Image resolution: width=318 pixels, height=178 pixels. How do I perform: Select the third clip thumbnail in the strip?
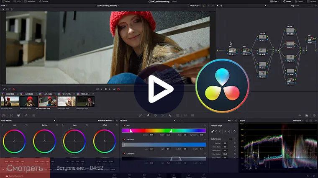47,101
